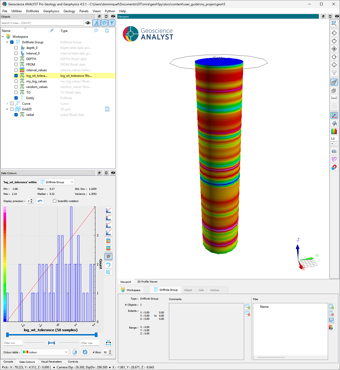Click the add comment icon in properties panel
The image size is (340, 370).
248,306
